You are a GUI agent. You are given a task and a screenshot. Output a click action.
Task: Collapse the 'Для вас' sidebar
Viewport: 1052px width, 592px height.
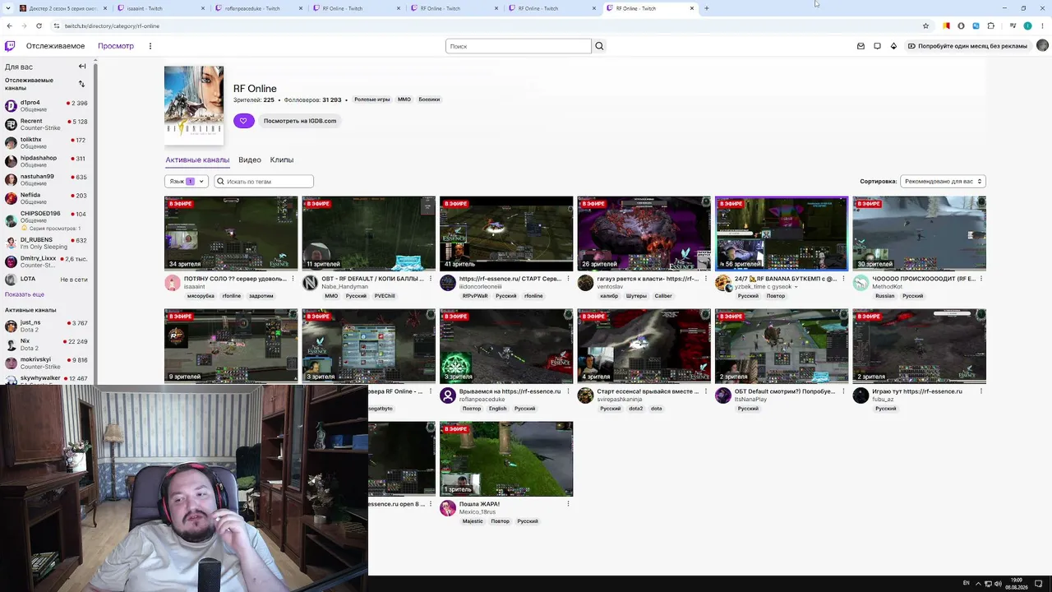[x=82, y=67]
